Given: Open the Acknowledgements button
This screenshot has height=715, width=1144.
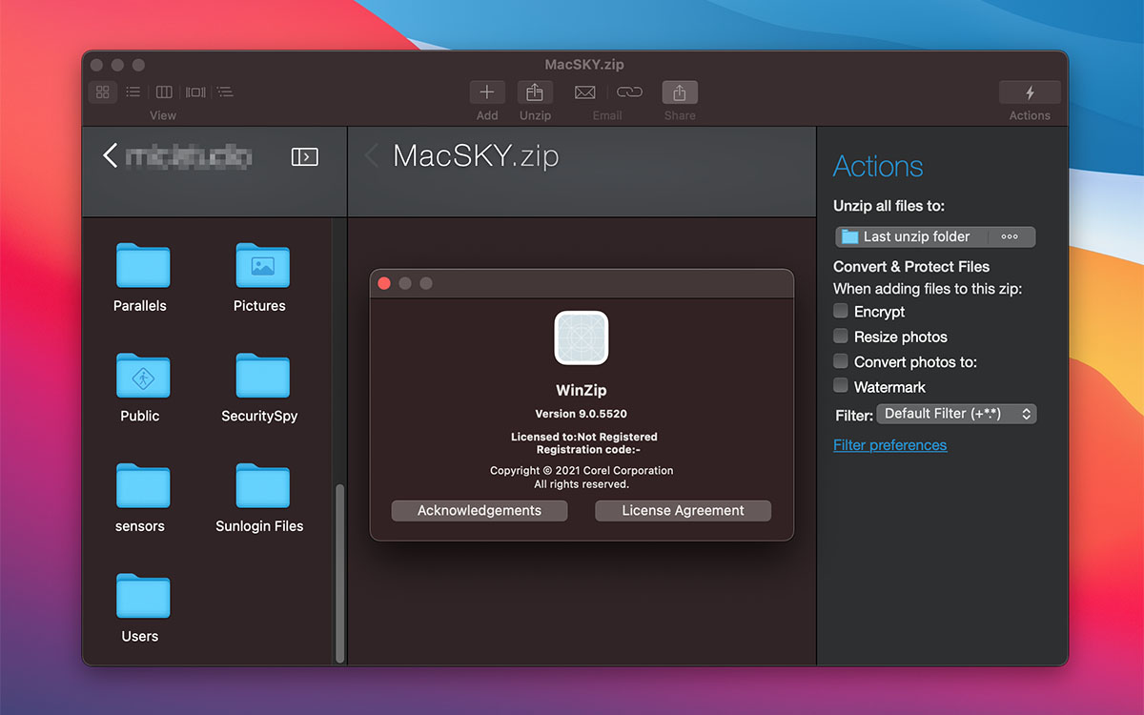Looking at the screenshot, I should coord(480,511).
